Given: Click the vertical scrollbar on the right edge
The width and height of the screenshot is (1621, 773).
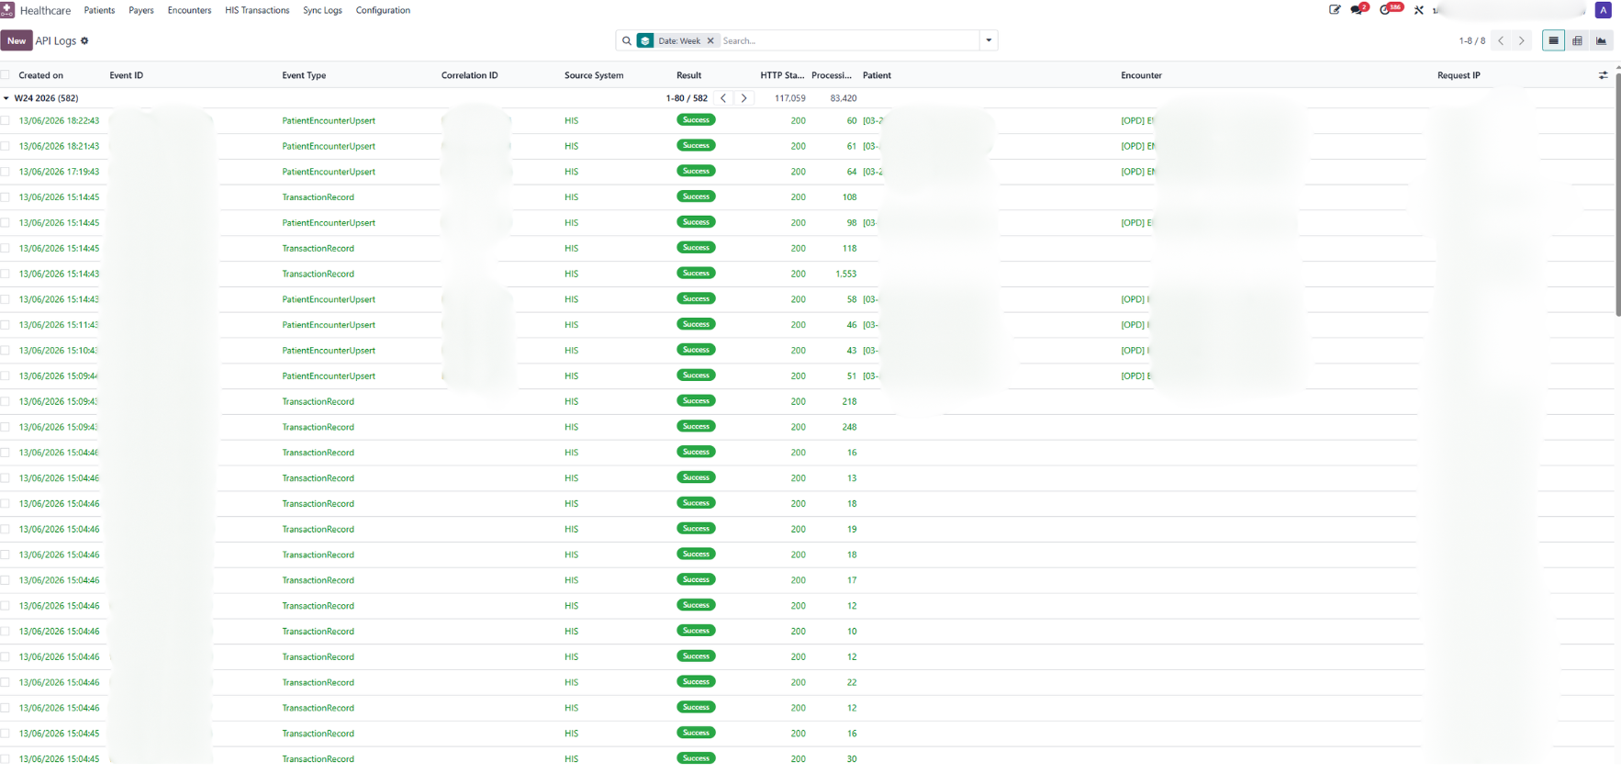Looking at the screenshot, I should coord(1617,193).
